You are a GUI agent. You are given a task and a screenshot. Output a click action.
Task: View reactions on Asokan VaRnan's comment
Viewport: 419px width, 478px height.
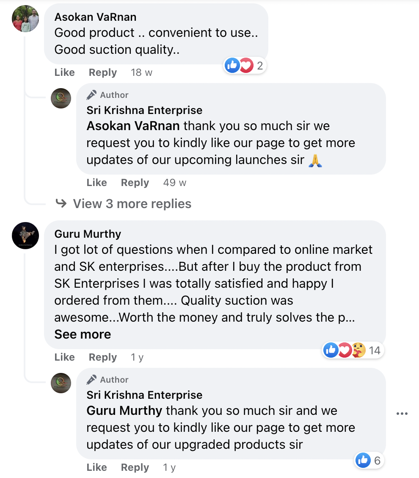(x=245, y=65)
